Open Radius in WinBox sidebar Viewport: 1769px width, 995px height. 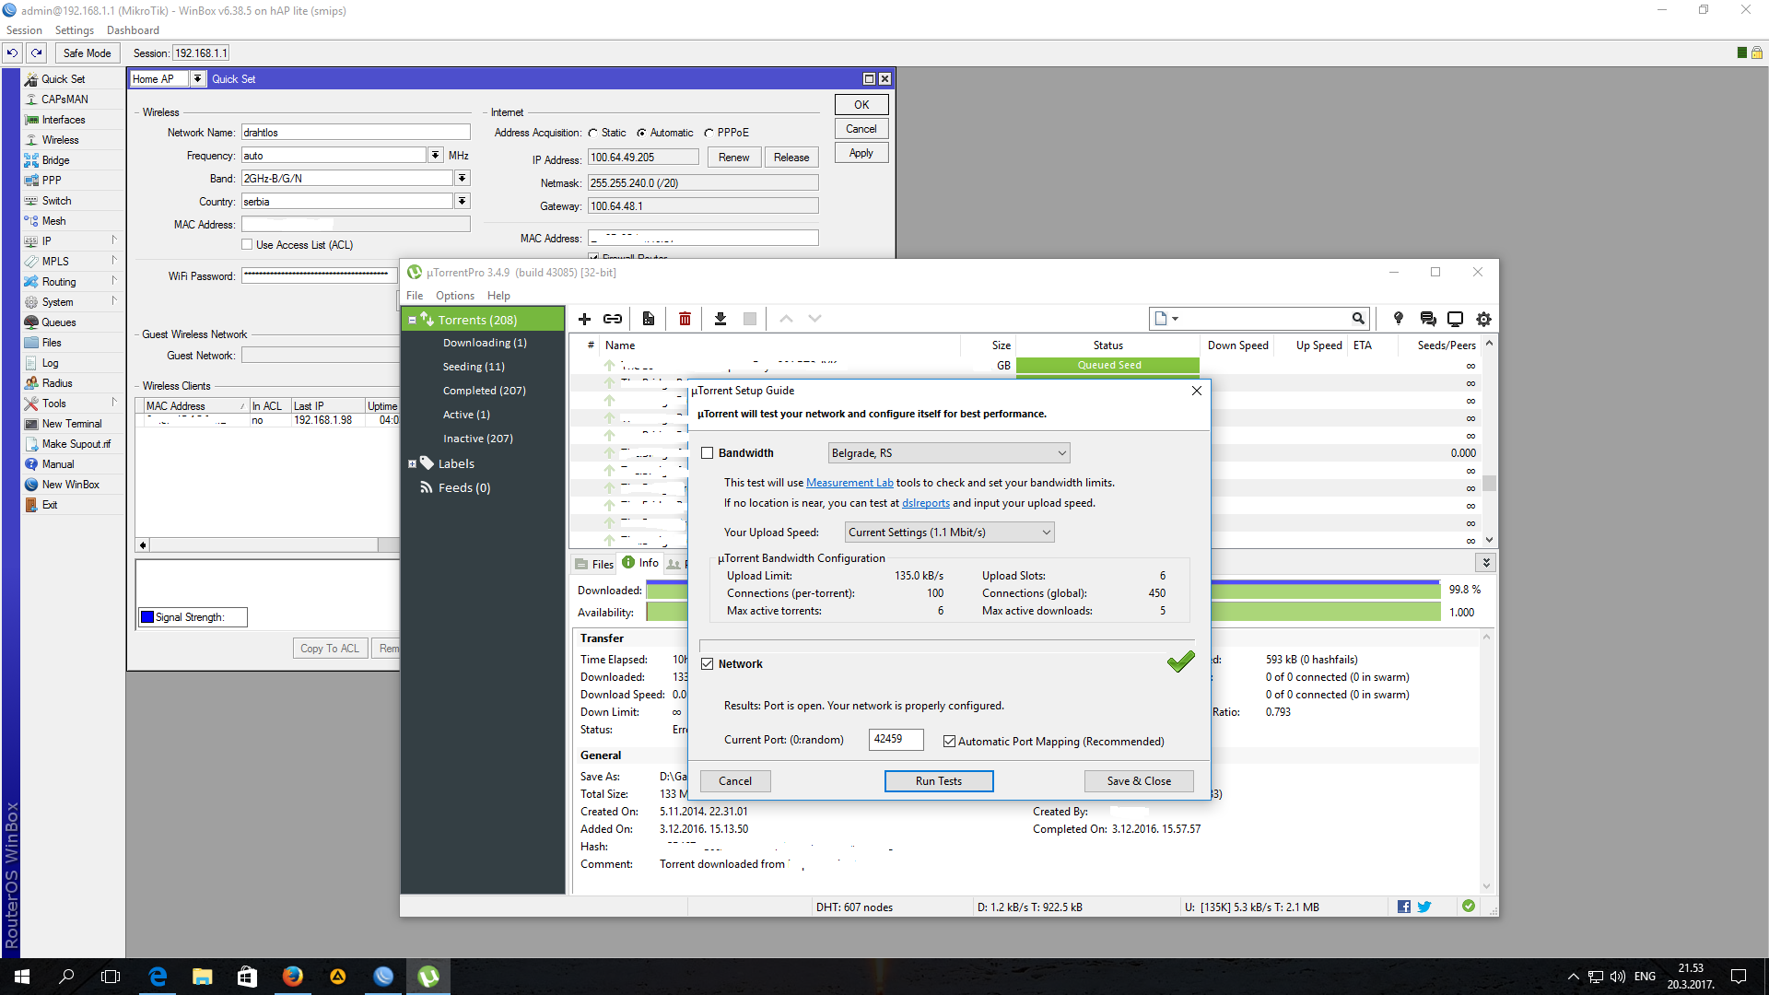tap(57, 383)
